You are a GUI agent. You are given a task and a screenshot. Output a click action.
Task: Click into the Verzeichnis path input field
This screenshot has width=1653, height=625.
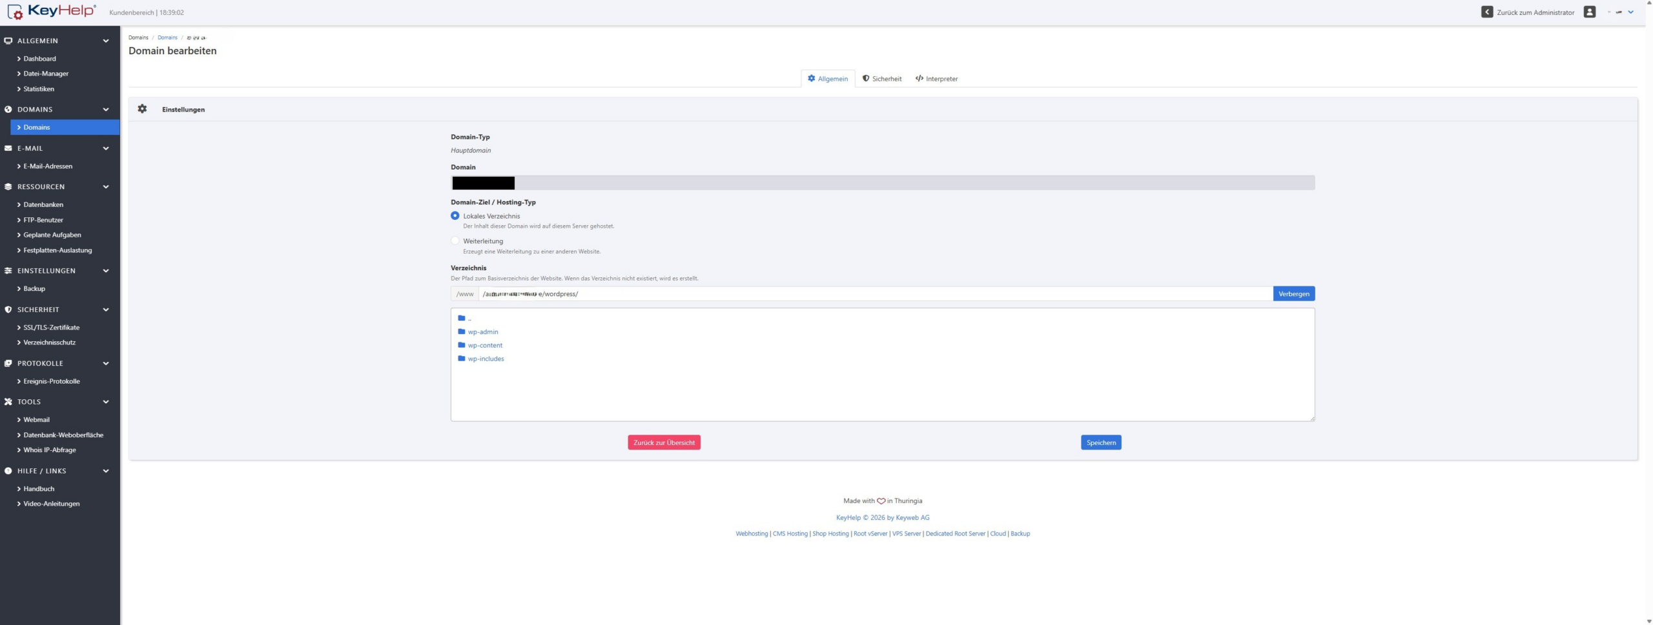tap(876, 294)
